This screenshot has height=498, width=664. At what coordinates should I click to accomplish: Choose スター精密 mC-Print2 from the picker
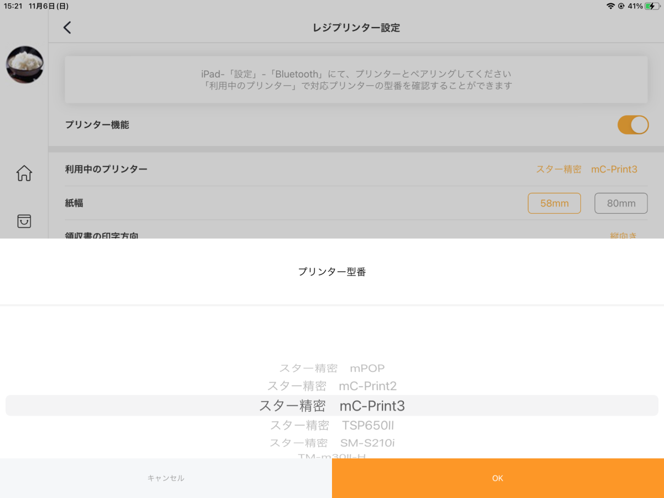click(x=332, y=386)
